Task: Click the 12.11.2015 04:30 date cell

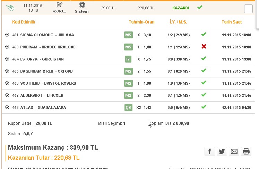Action: click(236, 107)
